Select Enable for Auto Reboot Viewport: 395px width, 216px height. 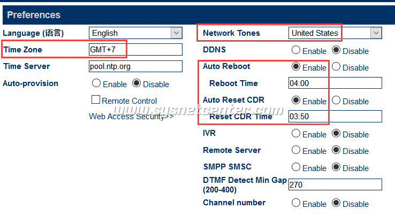tap(296, 66)
